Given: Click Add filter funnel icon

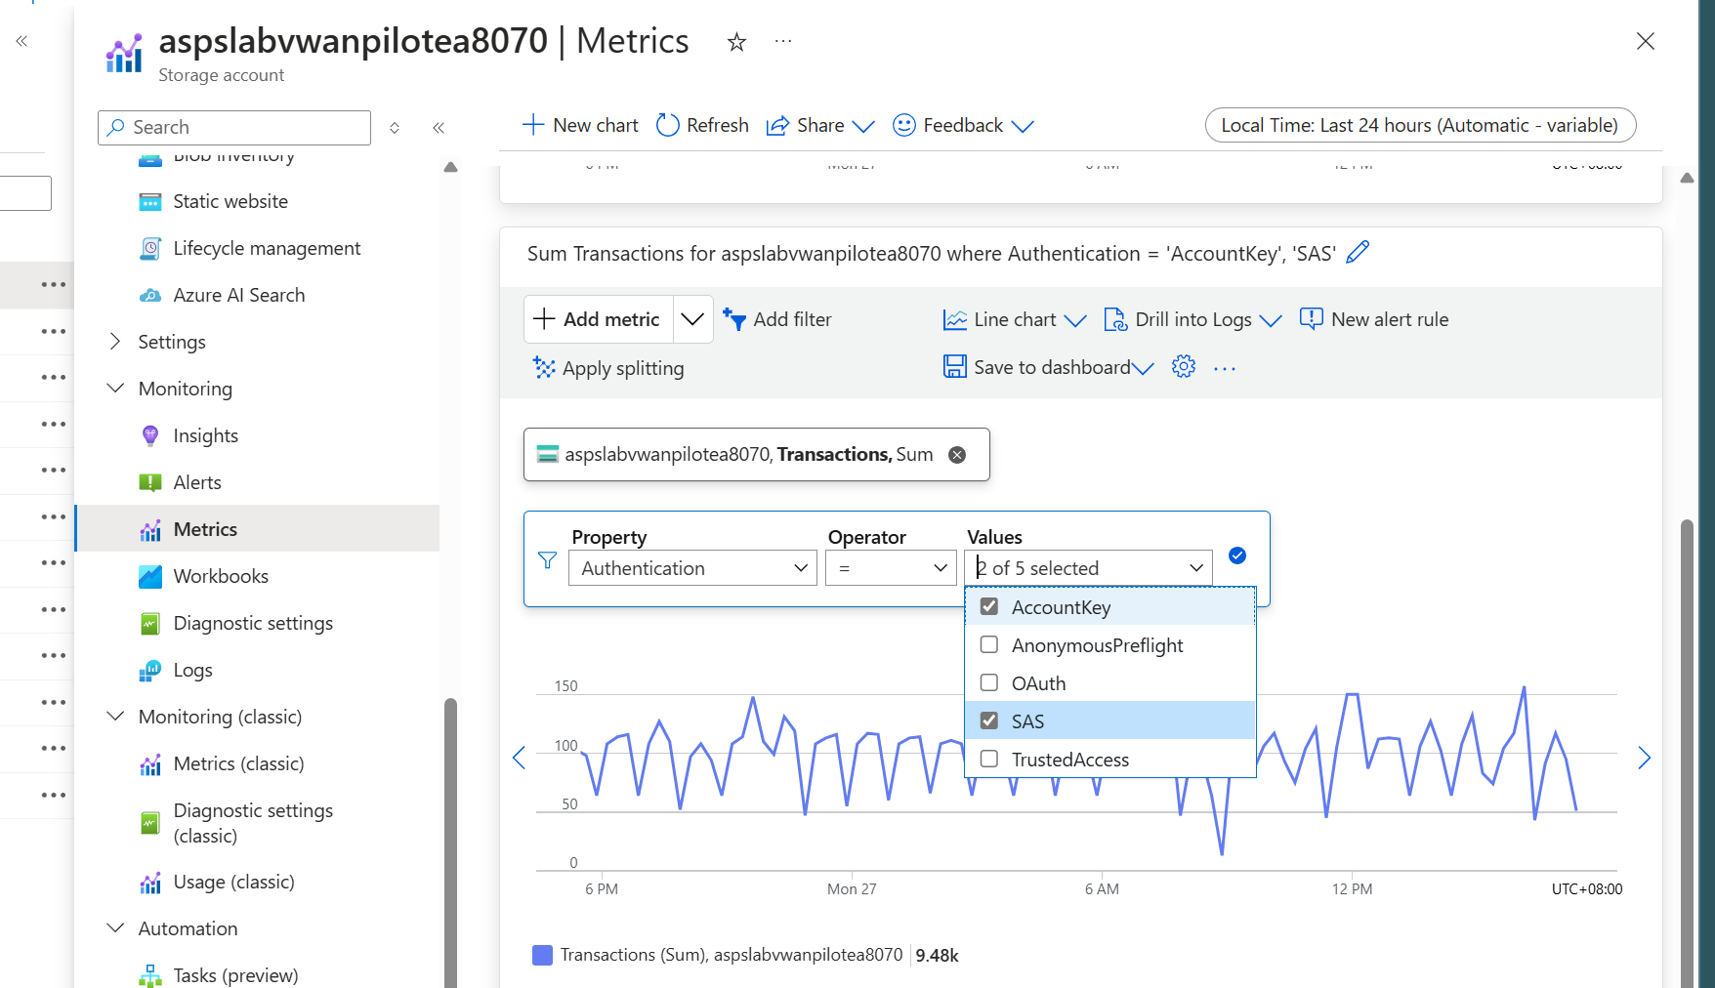Looking at the screenshot, I should pos(734,319).
